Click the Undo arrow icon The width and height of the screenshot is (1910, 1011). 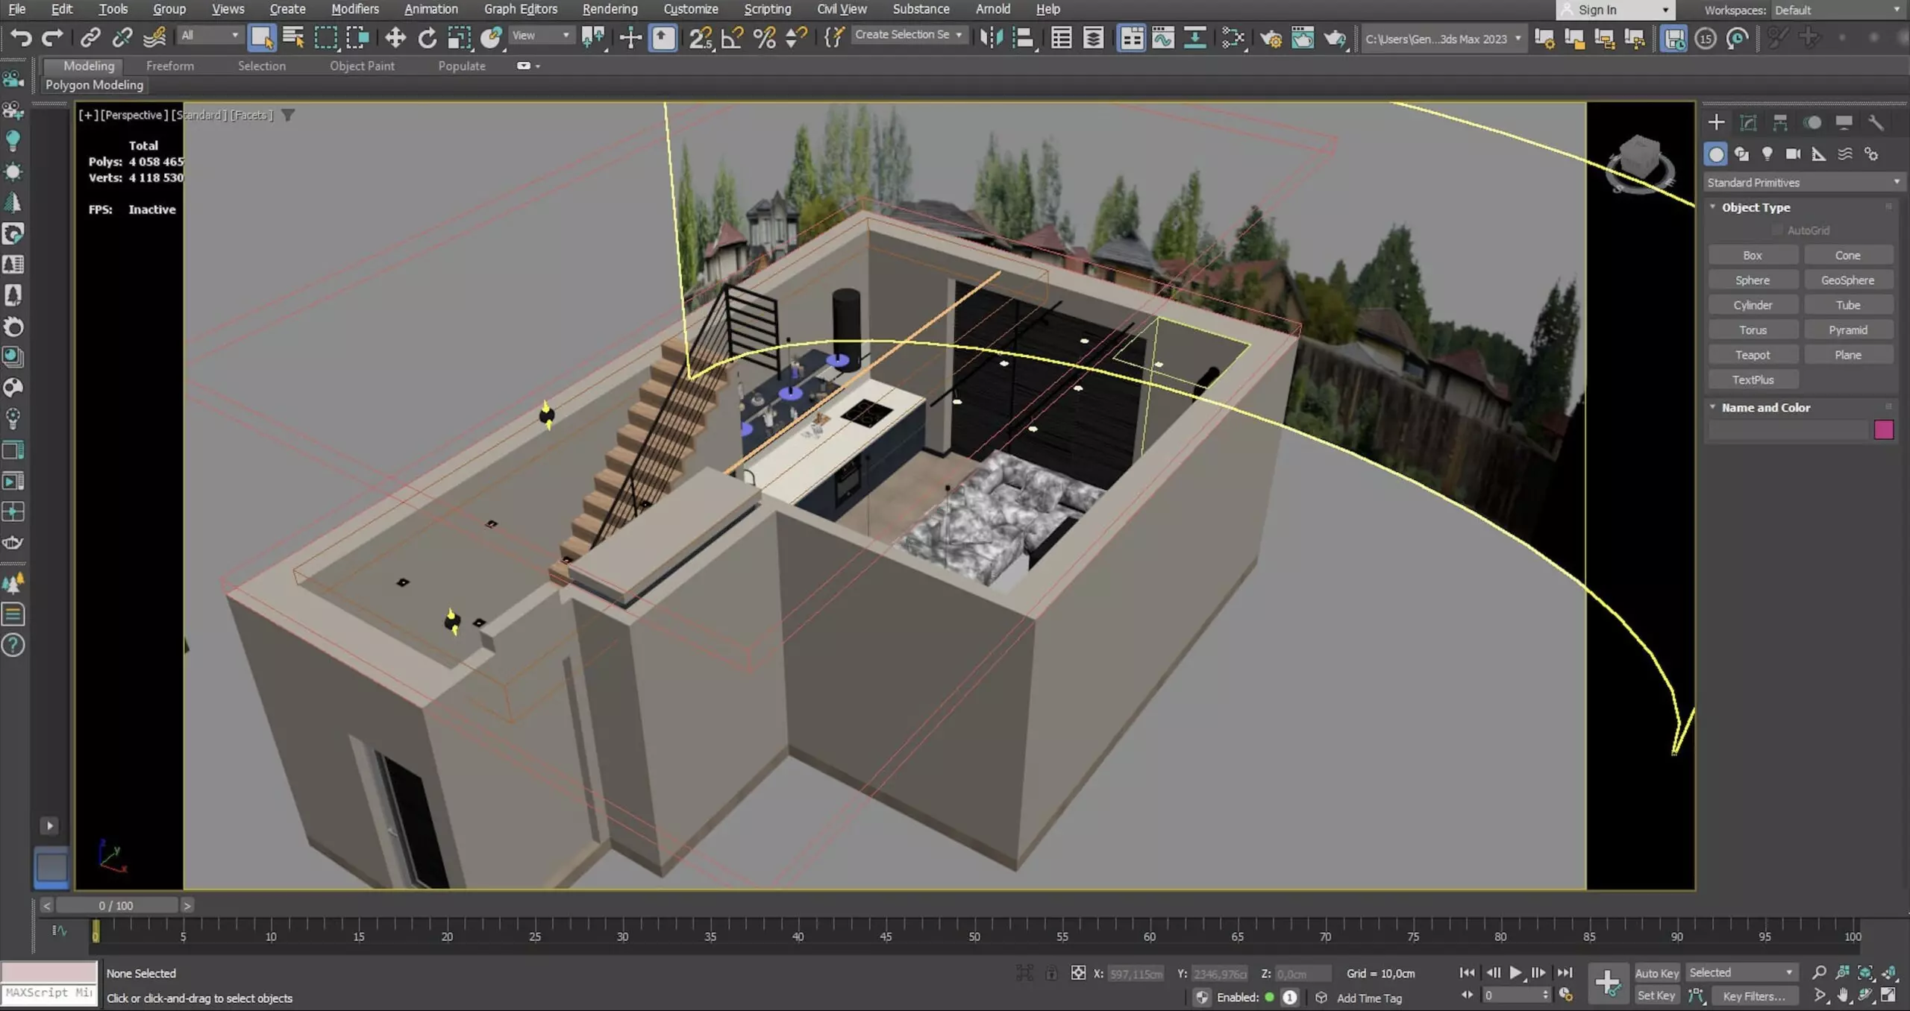click(21, 37)
